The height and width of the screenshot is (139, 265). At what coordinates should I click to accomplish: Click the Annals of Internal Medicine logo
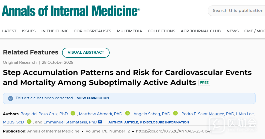pos(71,11)
